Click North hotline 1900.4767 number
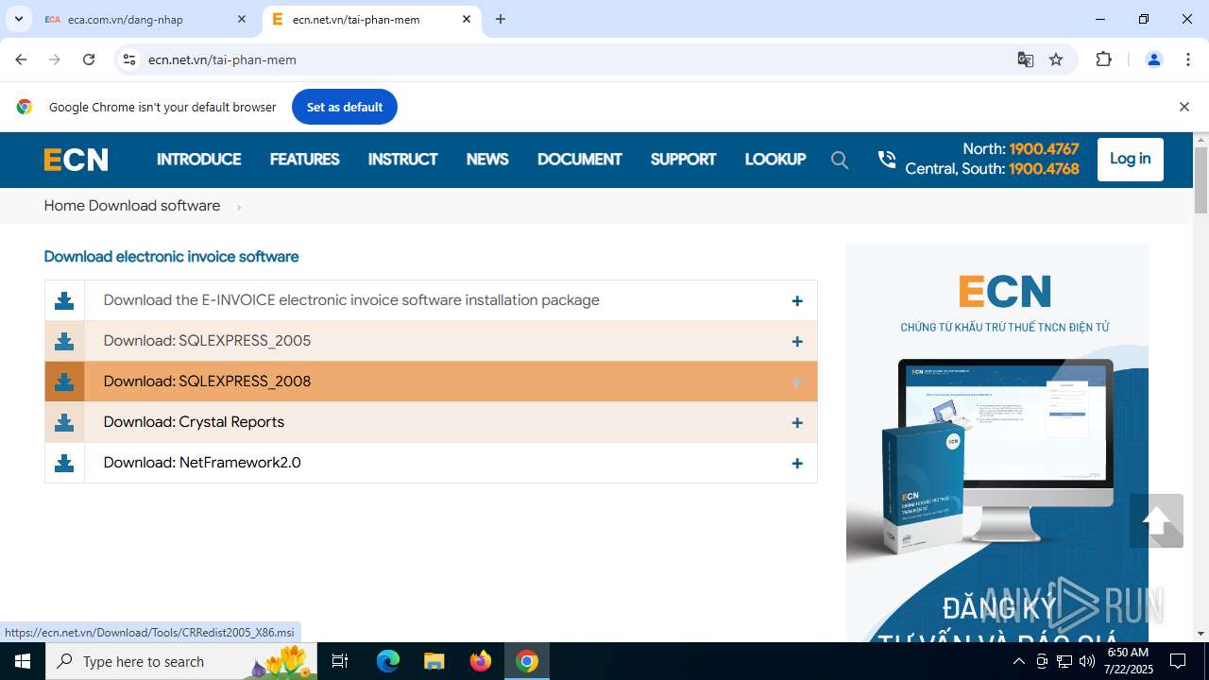 pos(1044,149)
